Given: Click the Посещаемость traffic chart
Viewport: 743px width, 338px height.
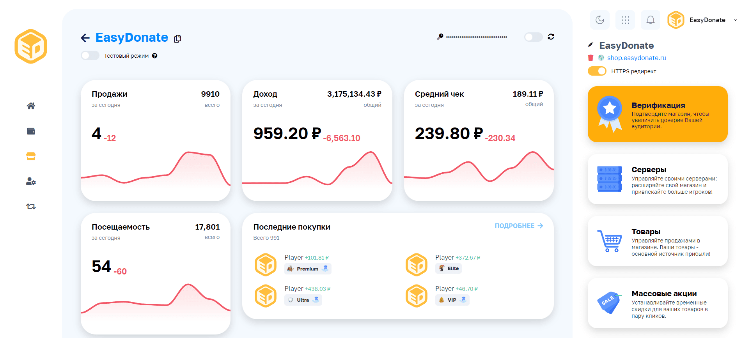Looking at the screenshot, I should pyautogui.click(x=156, y=299).
